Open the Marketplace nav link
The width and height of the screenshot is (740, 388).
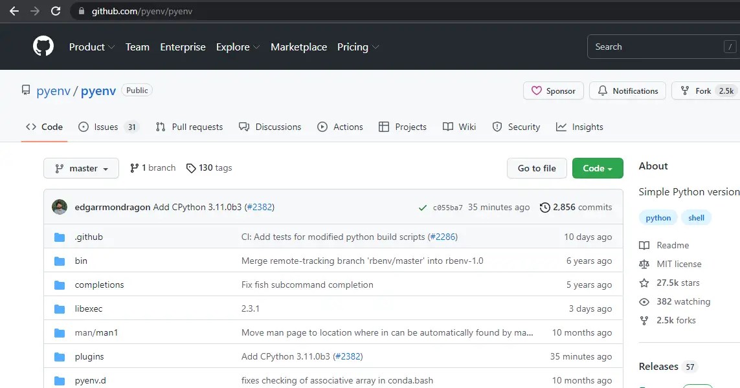point(298,47)
